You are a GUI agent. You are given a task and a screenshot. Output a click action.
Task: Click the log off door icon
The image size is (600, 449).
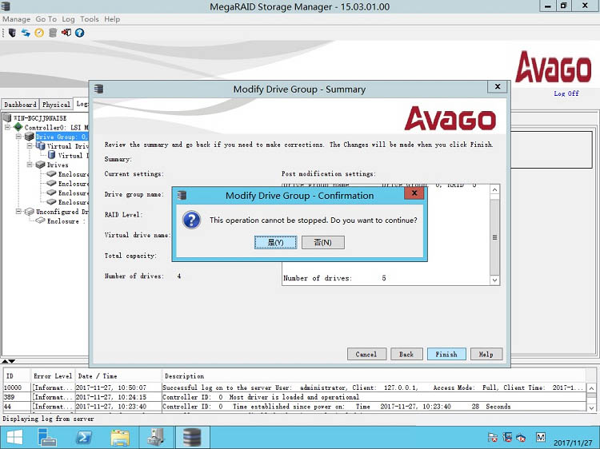(x=66, y=33)
